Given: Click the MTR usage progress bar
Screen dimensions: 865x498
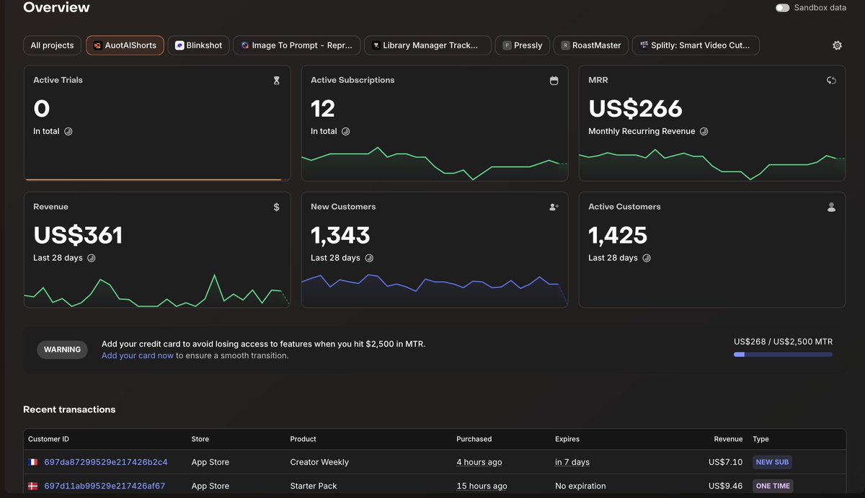Looking at the screenshot, I should pyautogui.click(x=783, y=355).
